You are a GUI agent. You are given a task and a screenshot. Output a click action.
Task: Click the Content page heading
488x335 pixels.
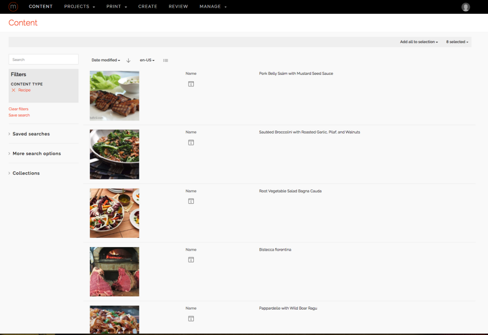[x=23, y=23]
